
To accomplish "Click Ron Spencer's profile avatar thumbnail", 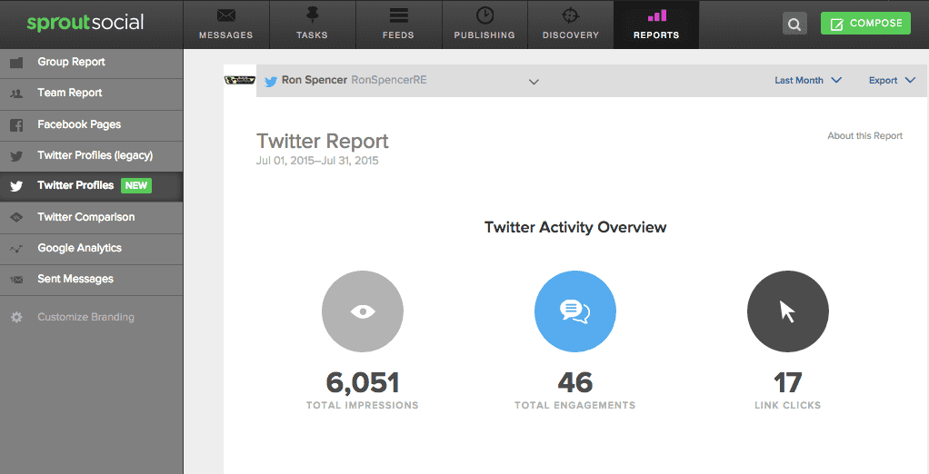I will pos(240,80).
